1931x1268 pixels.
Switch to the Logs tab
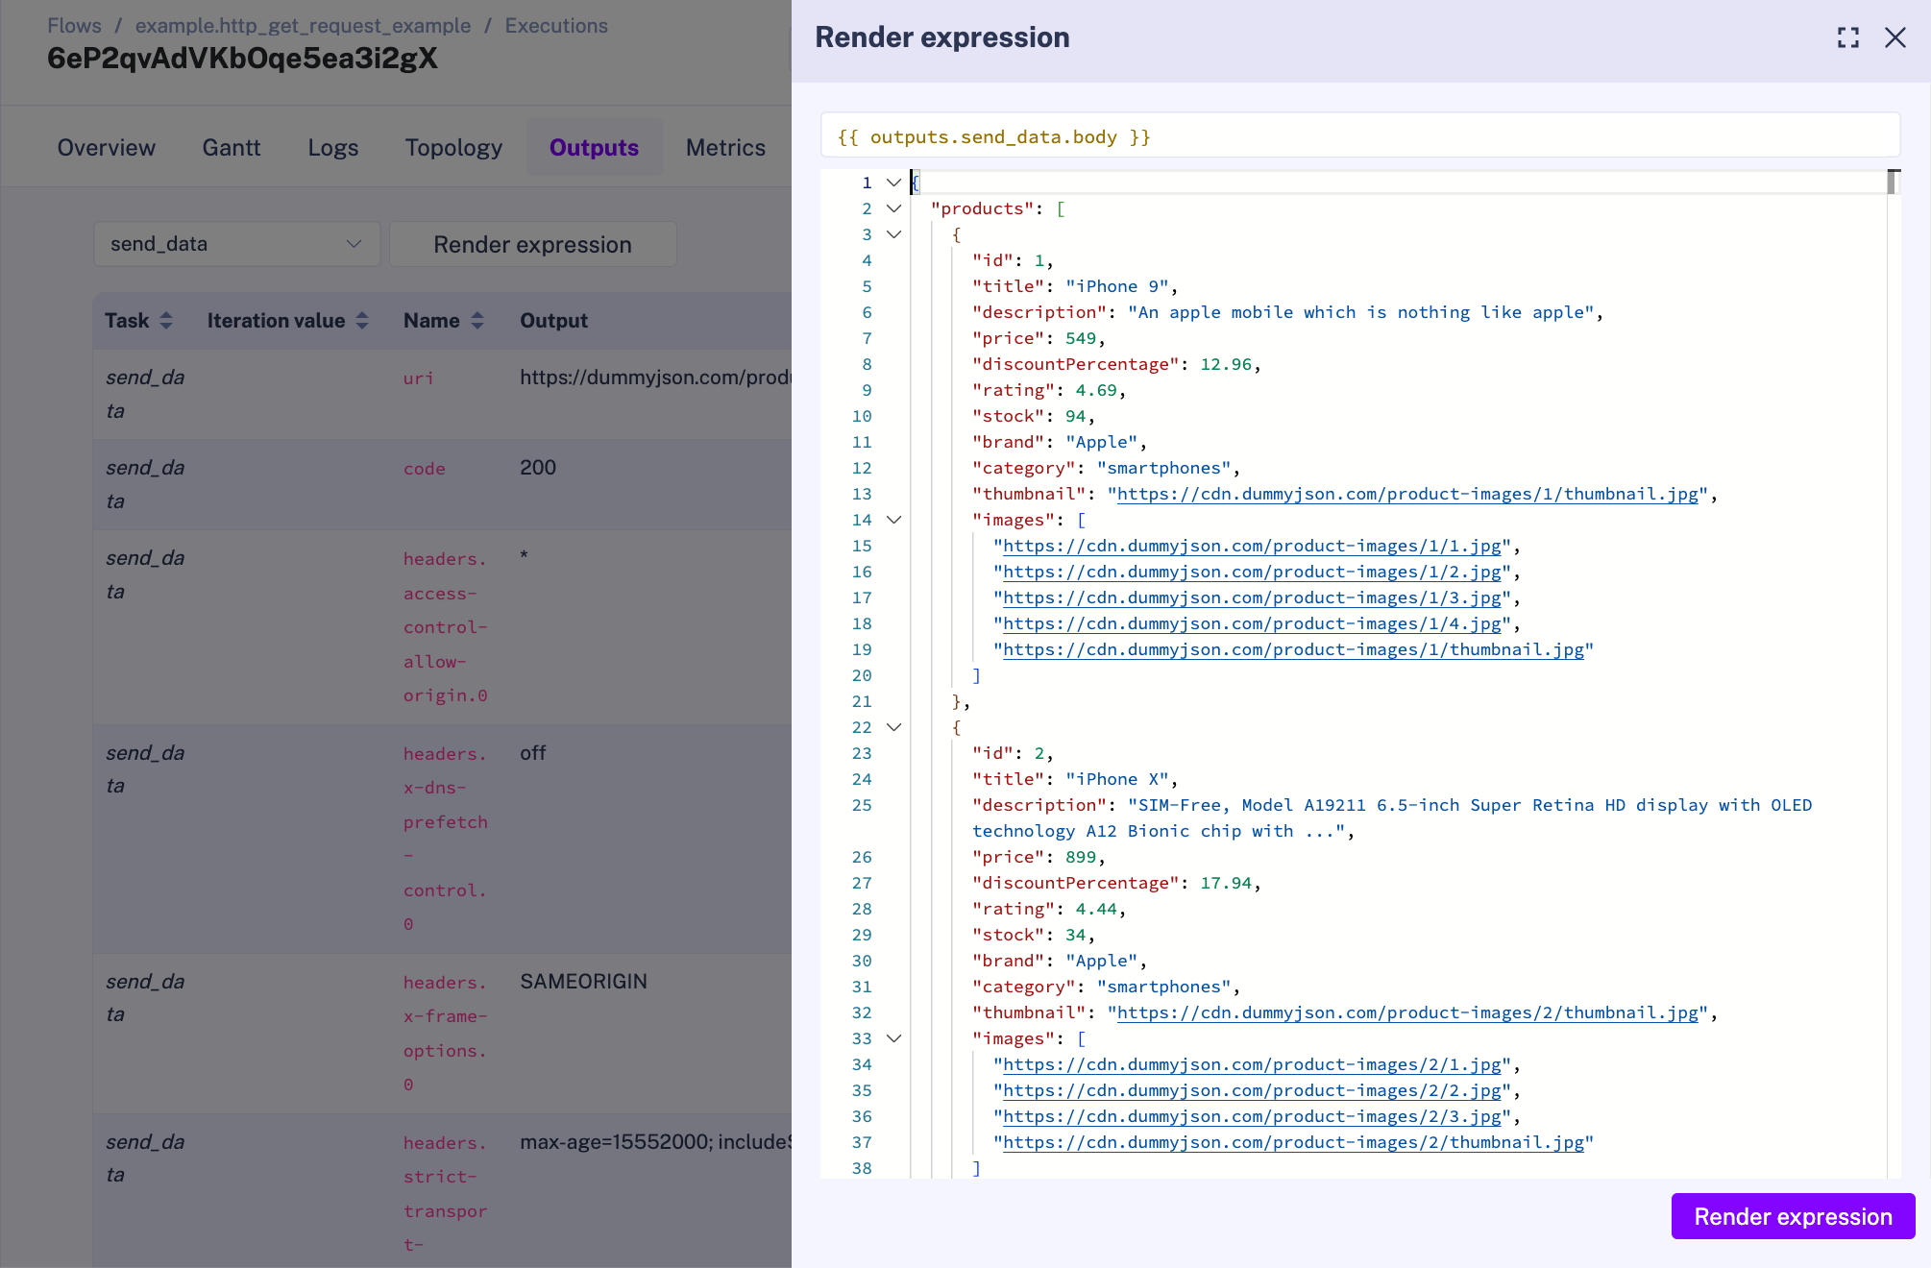[333, 147]
